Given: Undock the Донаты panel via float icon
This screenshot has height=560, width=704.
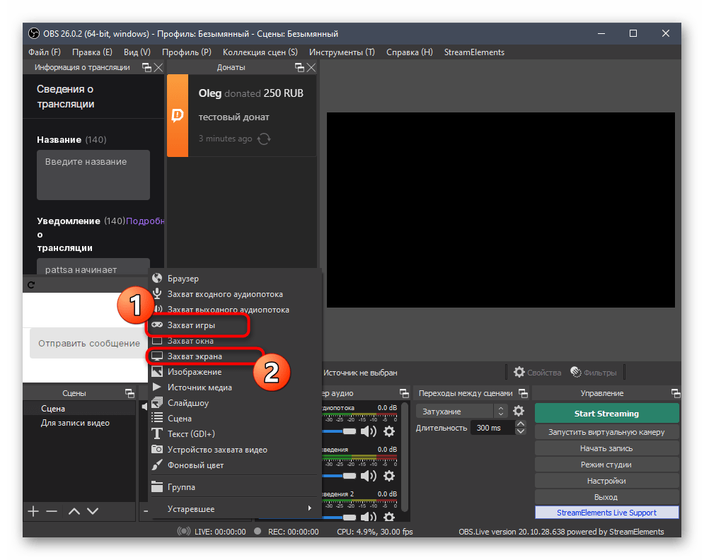Looking at the screenshot, I should [299, 67].
